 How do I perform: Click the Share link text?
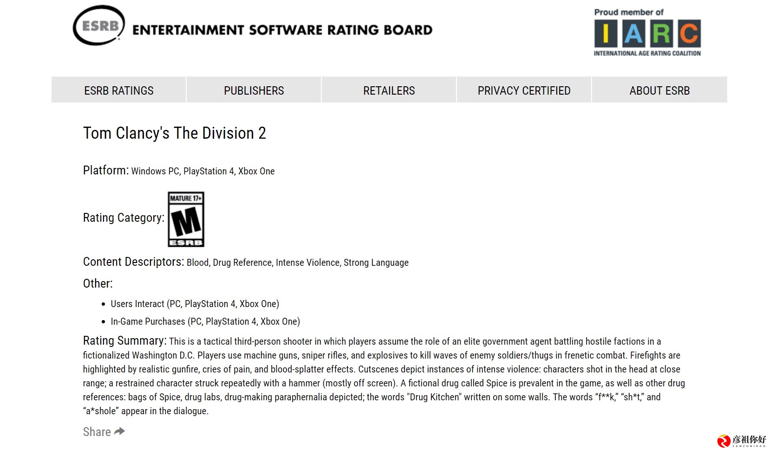pyautogui.click(x=97, y=432)
